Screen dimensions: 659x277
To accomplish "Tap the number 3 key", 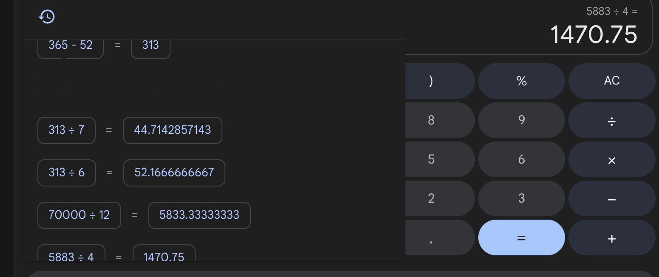I will coord(522,198).
